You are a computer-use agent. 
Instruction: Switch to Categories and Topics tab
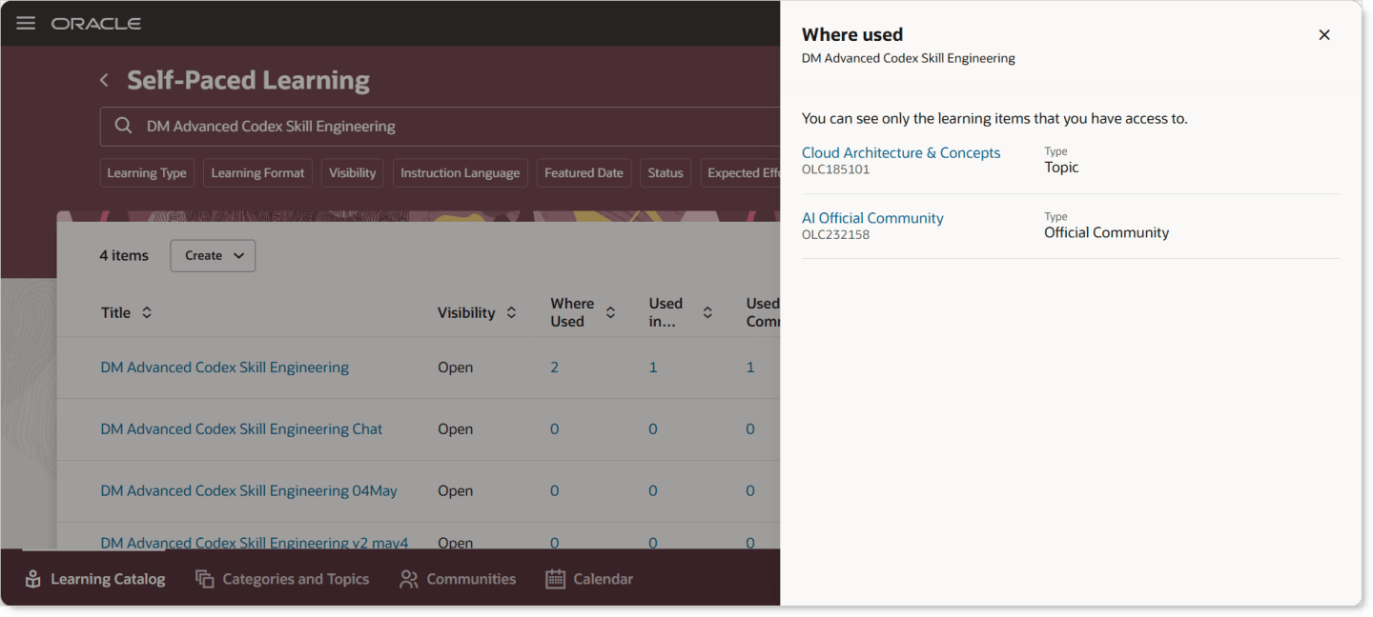point(282,579)
